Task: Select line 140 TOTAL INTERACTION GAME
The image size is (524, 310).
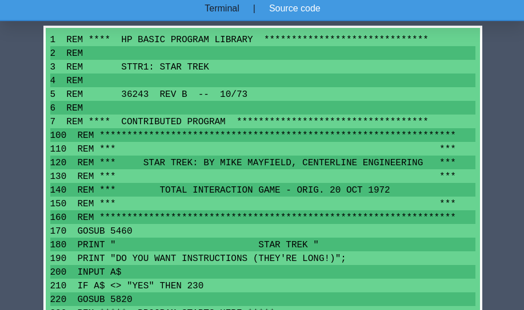Action: (x=263, y=190)
